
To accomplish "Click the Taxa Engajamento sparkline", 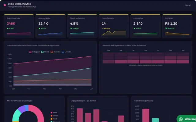I will pyautogui.click(x=82, y=34).
